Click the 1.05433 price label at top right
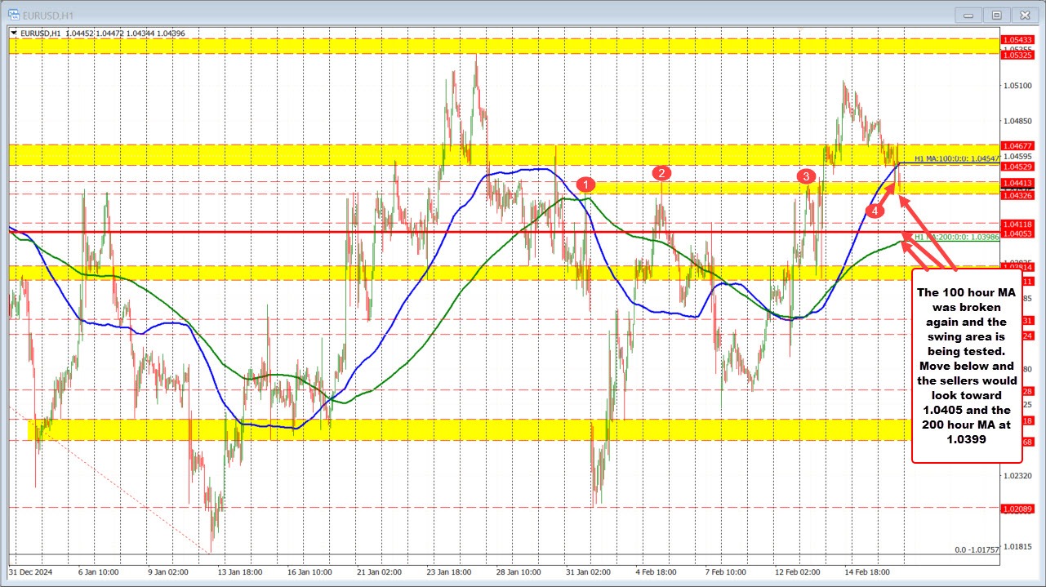Image resolution: width=1046 pixels, height=587 pixels. (x=1016, y=39)
